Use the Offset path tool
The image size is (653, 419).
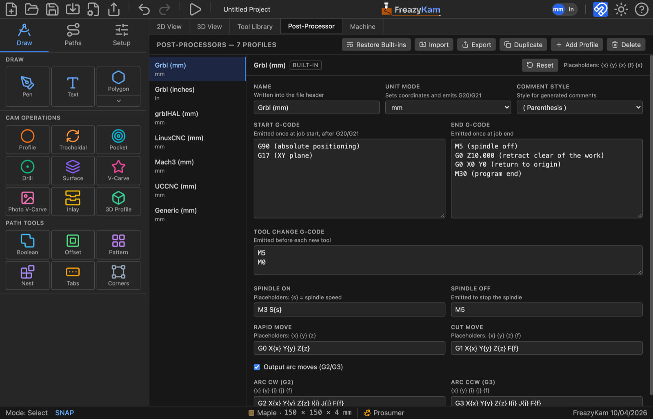(73, 245)
